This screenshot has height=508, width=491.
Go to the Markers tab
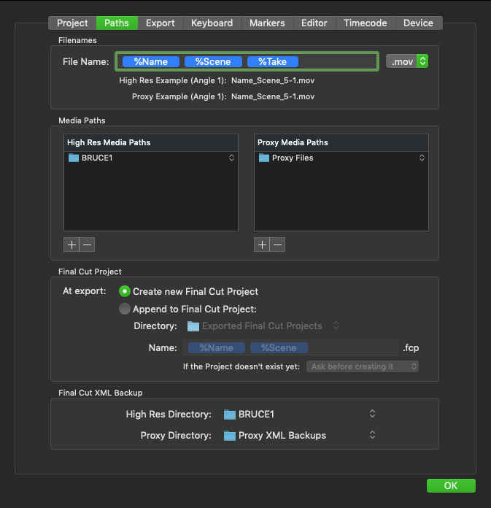click(x=267, y=23)
